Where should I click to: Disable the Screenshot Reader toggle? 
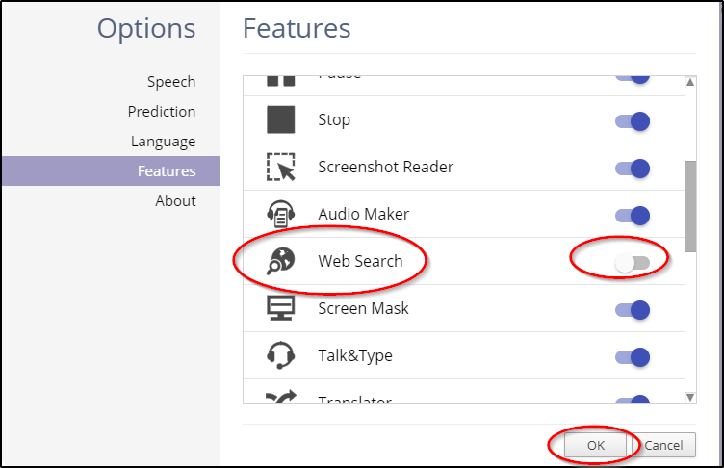click(x=633, y=169)
